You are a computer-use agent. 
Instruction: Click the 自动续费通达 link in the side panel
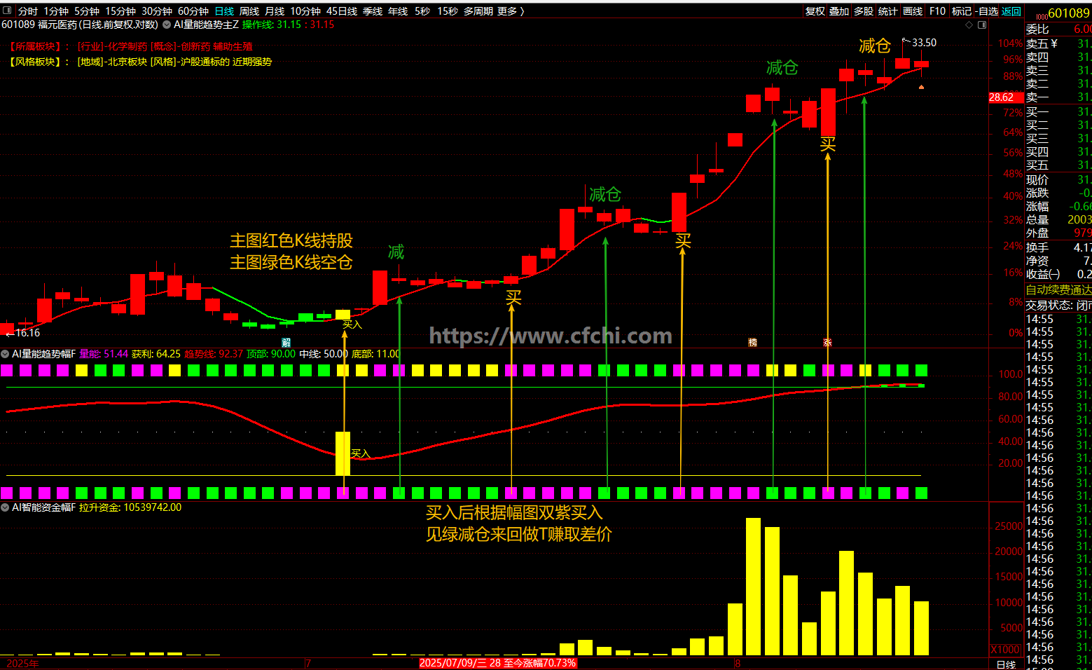[x=1058, y=290]
